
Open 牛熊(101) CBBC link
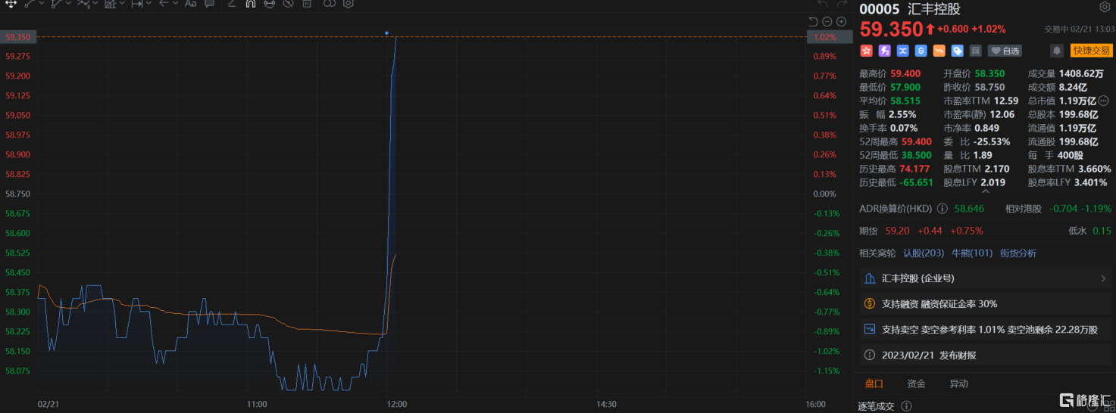point(971,253)
